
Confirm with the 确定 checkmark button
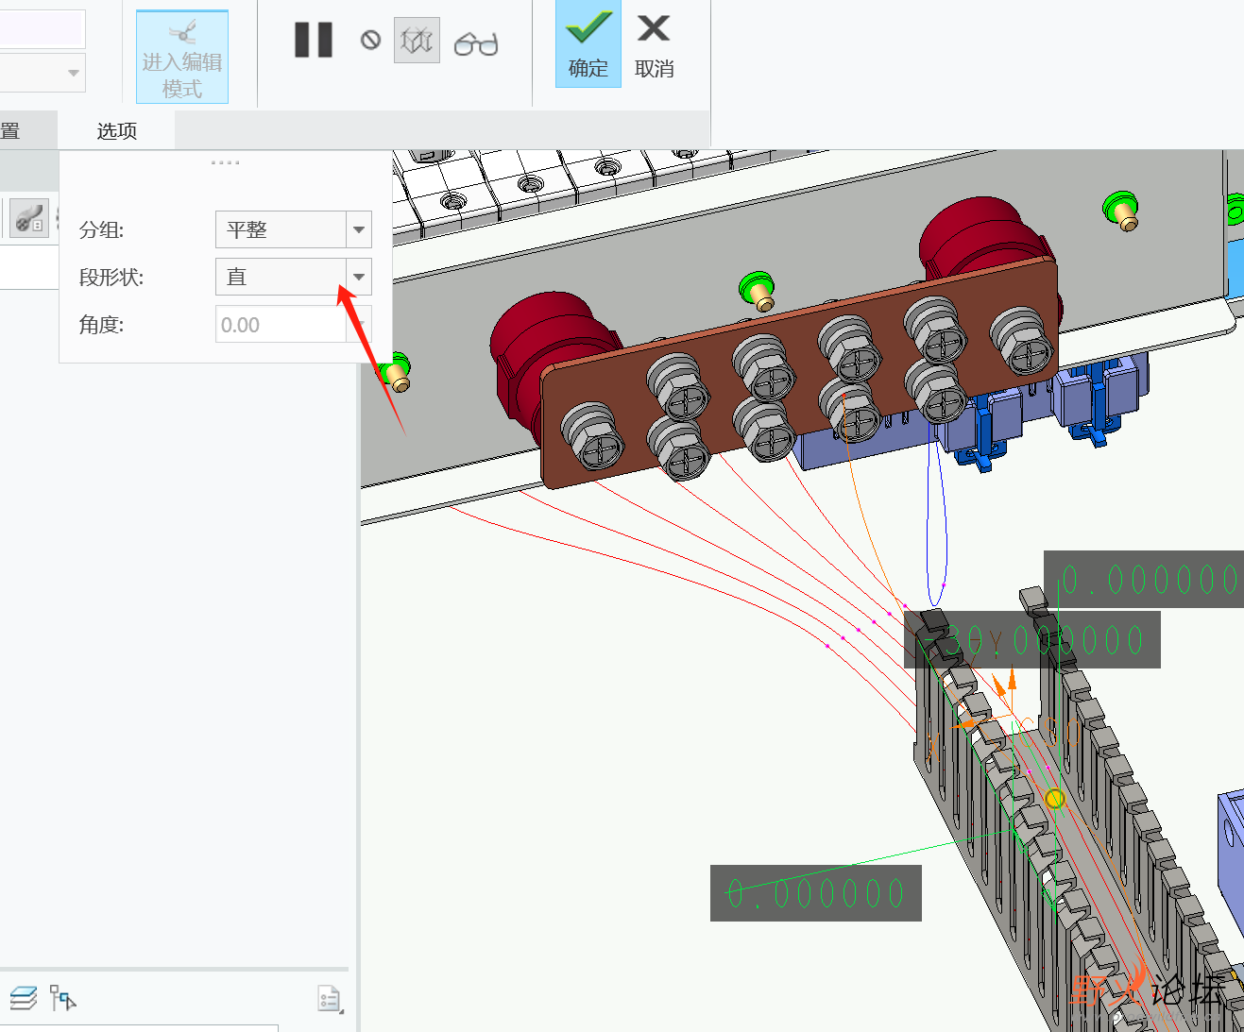[588, 44]
